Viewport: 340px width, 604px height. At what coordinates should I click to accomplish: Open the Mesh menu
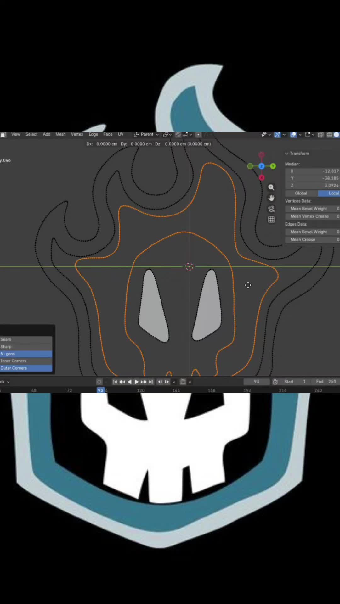tap(60, 134)
